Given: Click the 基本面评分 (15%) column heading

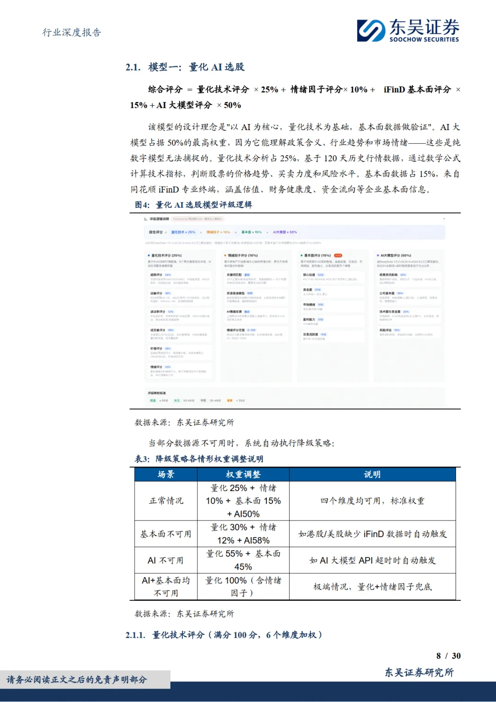Looking at the screenshot, I should (x=317, y=255).
